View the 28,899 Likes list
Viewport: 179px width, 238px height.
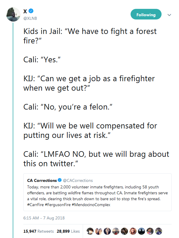click(x=68, y=231)
